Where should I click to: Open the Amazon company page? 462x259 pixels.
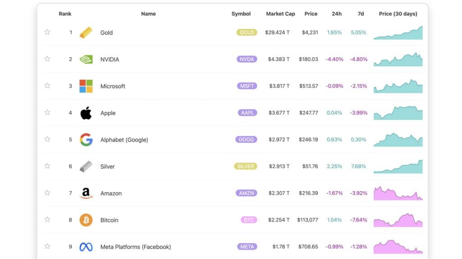point(111,193)
